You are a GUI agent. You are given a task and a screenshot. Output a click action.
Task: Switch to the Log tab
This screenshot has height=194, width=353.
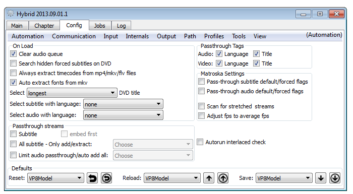(x=121, y=26)
